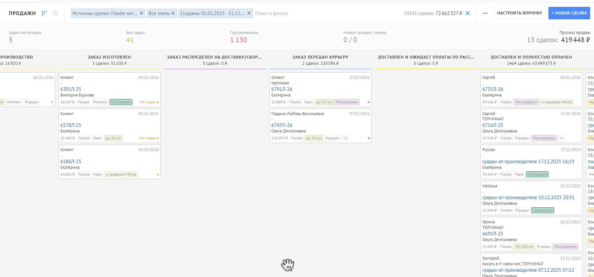Select ДОСТАВЛЕН И ОЖИДАЕТ ОПЛАТЫ column header
Image resolution: width=594 pixels, height=277 pixels.
pos(426,57)
